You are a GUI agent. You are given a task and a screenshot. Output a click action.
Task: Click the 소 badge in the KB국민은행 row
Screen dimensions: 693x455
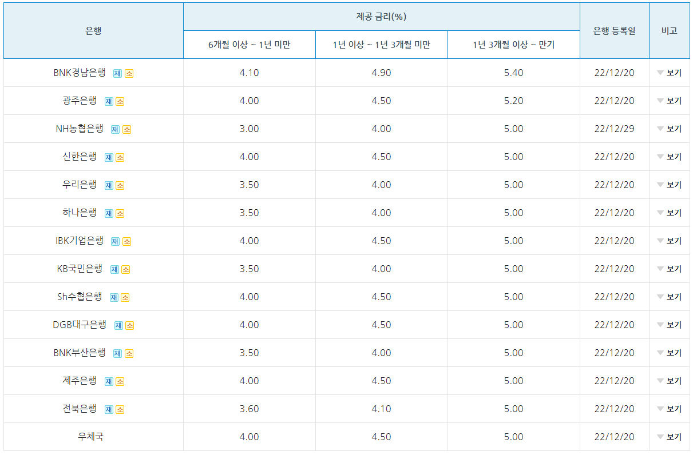pos(125,269)
